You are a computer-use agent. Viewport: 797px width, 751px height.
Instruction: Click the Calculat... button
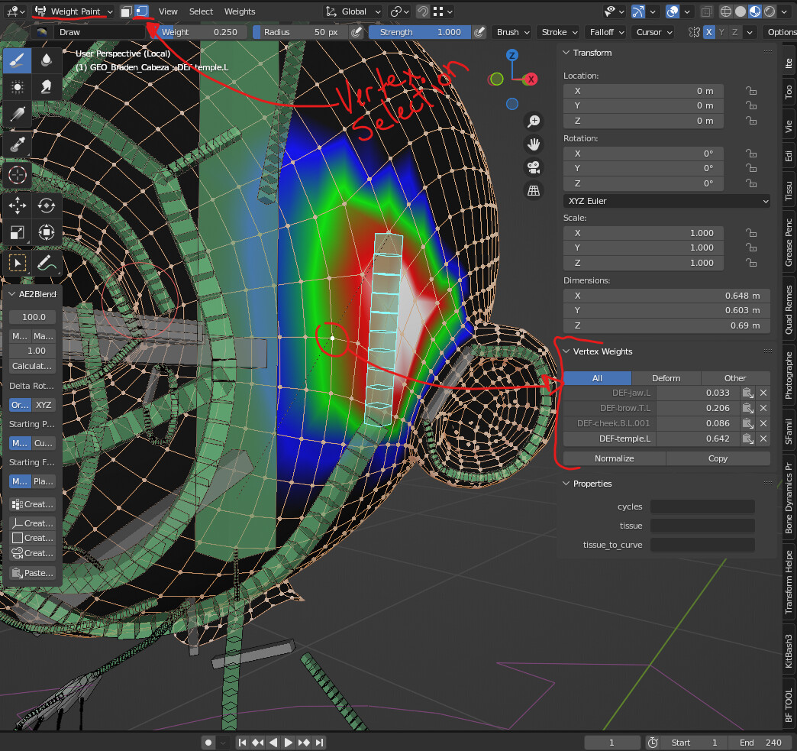point(33,366)
